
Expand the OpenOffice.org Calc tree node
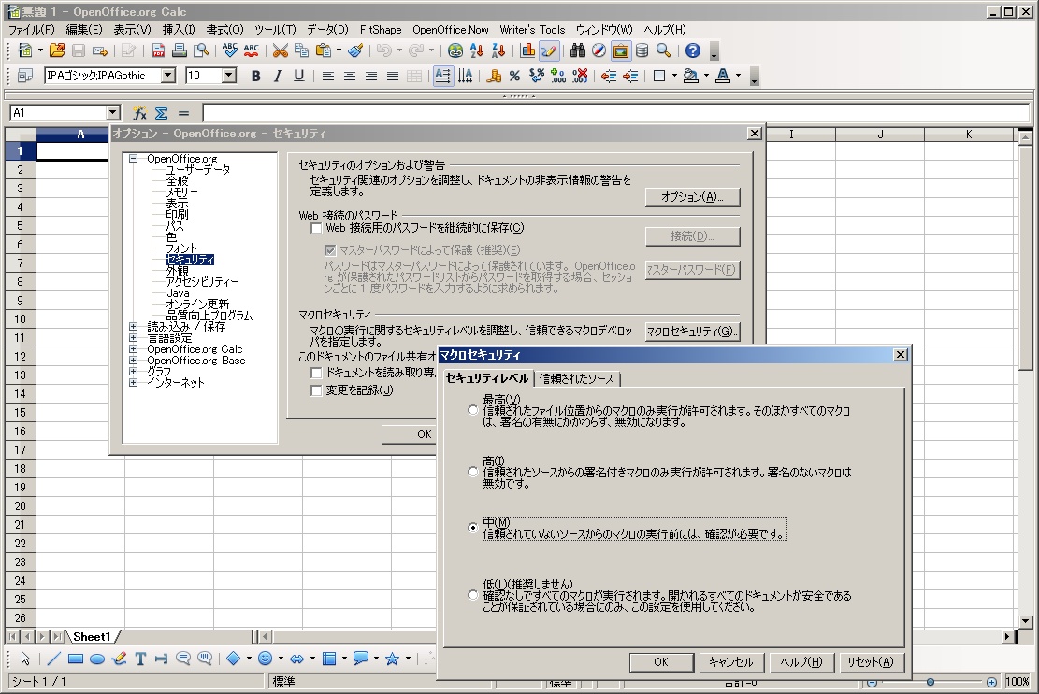coord(133,349)
